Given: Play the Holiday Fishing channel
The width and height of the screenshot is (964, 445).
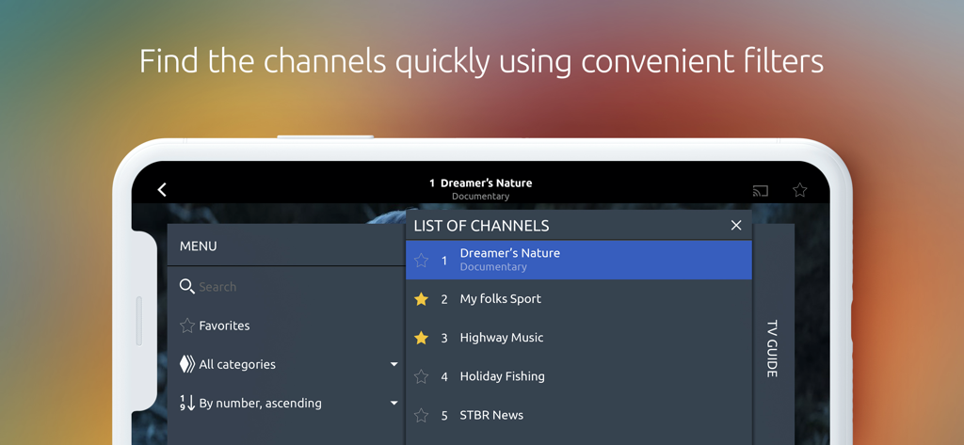Looking at the screenshot, I should tap(503, 376).
